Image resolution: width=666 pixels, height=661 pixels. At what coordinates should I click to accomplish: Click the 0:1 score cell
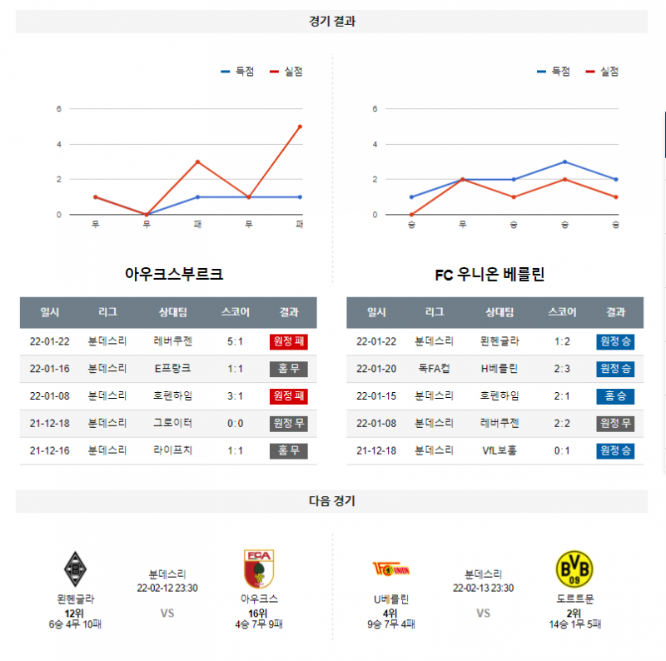pos(562,450)
